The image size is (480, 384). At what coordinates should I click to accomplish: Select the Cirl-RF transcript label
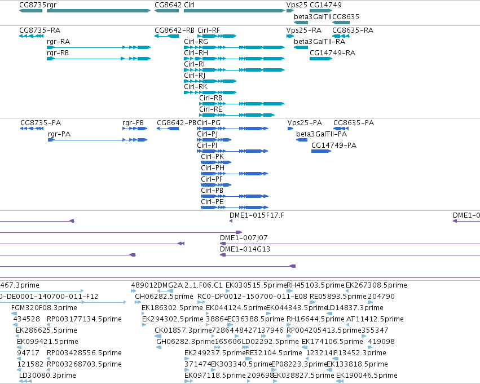point(209,30)
